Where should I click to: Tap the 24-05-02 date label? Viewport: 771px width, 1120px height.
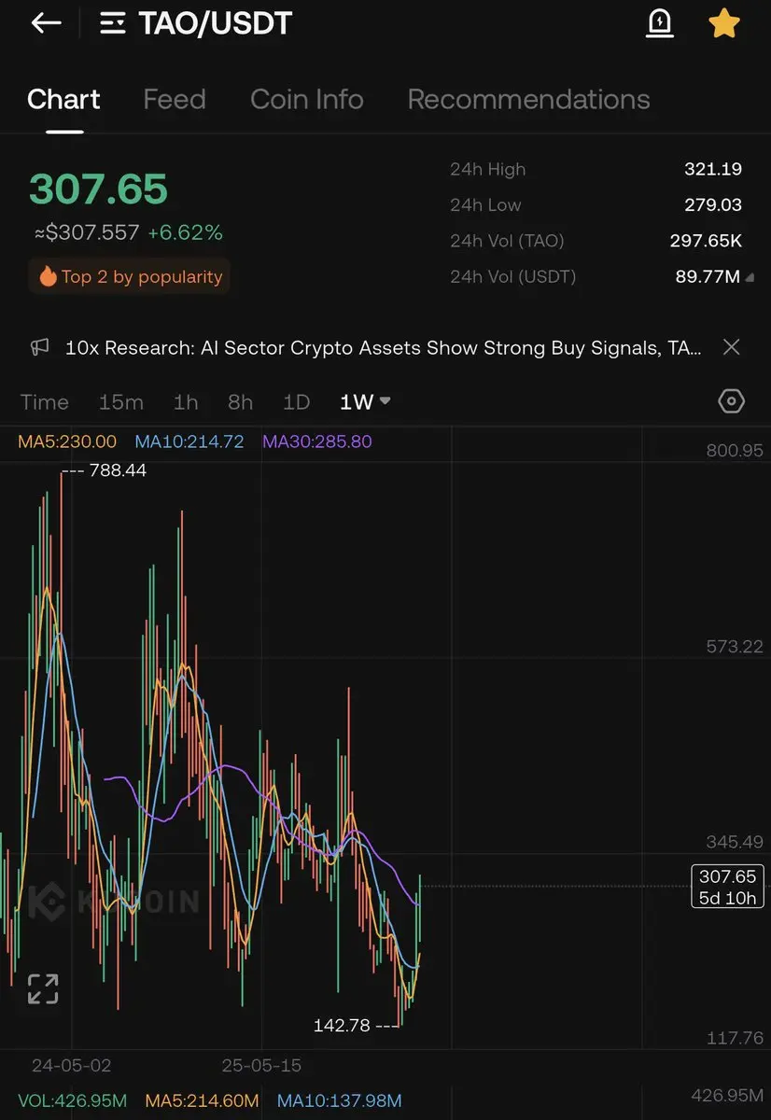tap(71, 1065)
